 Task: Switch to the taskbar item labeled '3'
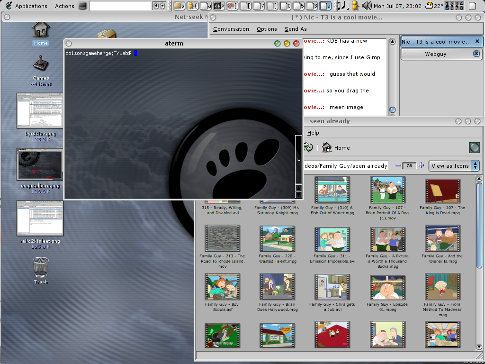pos(312,6)
